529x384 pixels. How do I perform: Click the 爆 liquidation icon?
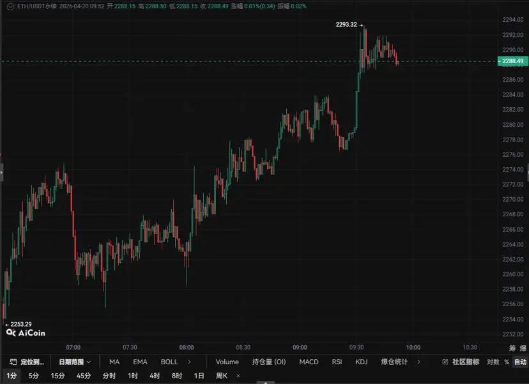click(x=523, y=348)
